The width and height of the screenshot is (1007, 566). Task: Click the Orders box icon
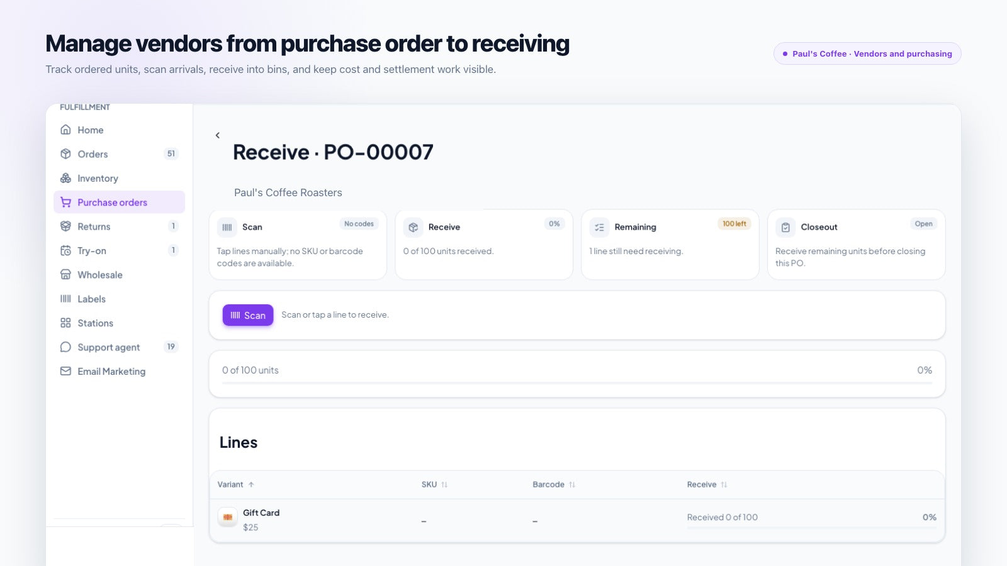[x=65, y=154]
